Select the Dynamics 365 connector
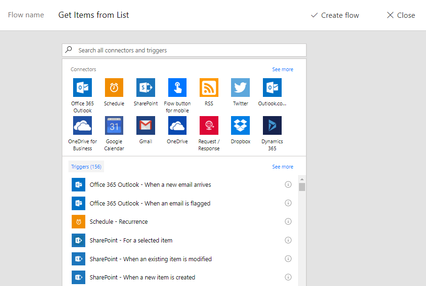 click(272, 125)
